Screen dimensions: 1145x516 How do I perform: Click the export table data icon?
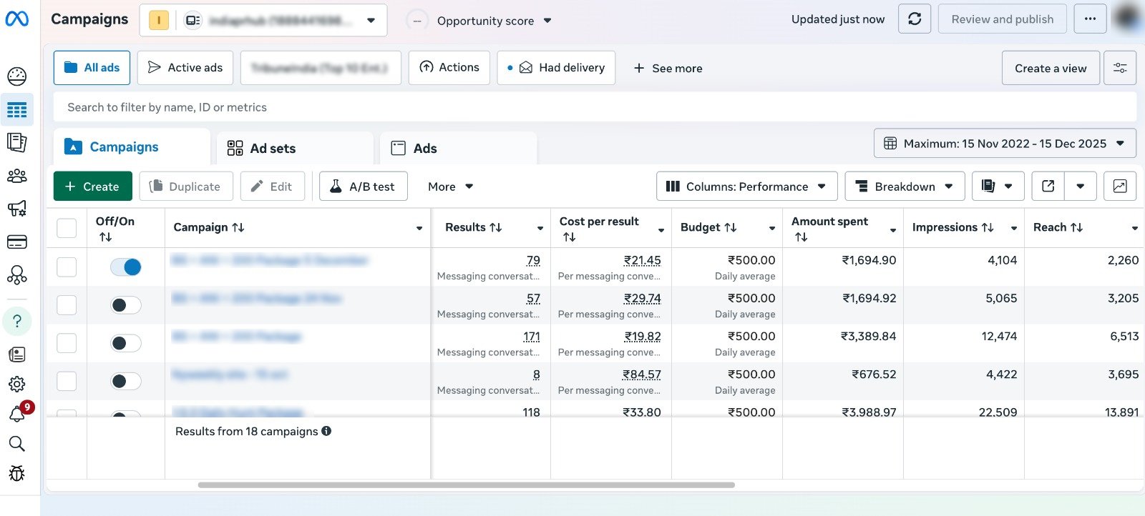(x=1048, y=187)
